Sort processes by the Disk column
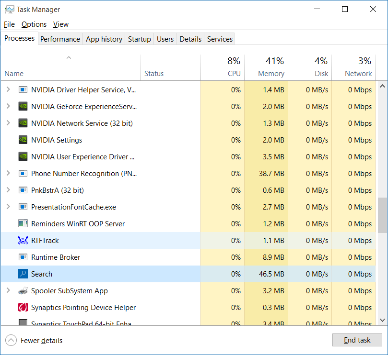388x355 pixels. pyautogui.click(x=310, y=67)
